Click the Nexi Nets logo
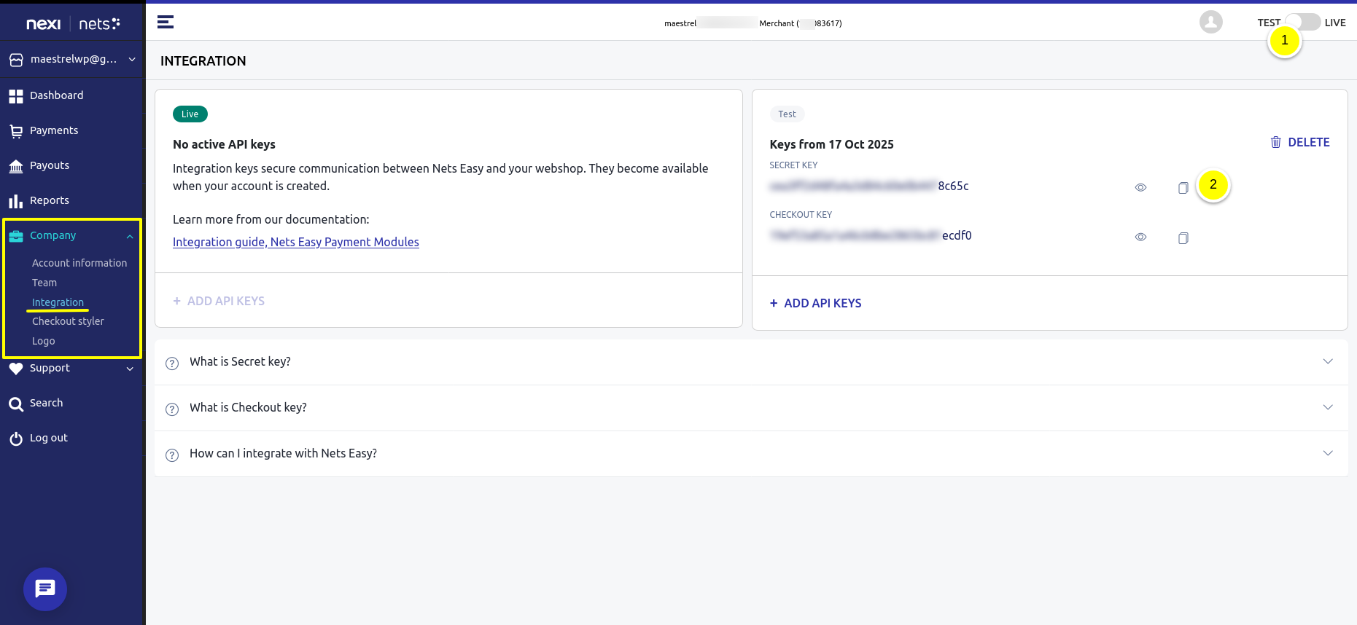 (73, 24)
